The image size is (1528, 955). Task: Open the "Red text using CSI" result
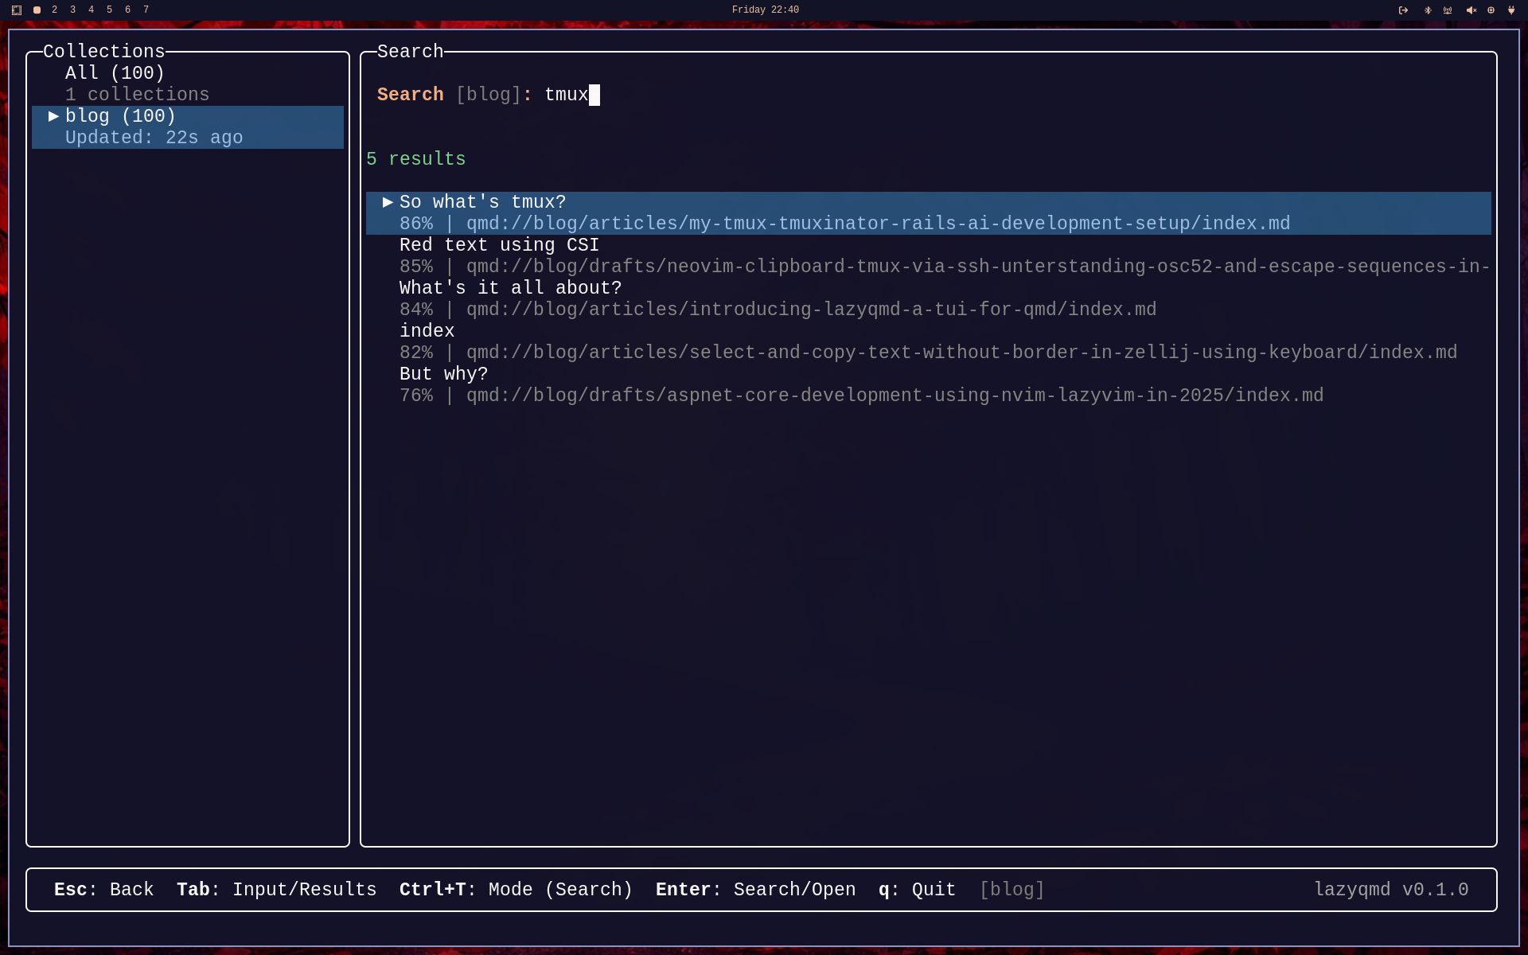499,245
